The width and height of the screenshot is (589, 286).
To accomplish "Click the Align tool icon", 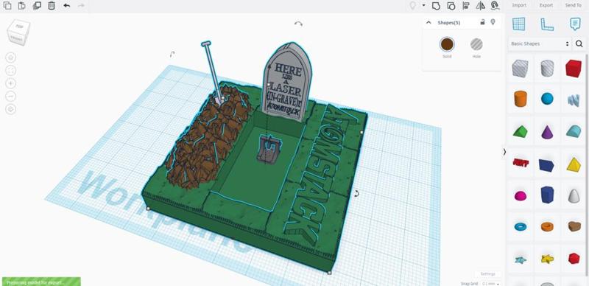I will click(466, 5).
